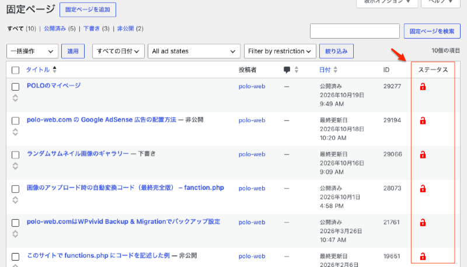
Task: Open the Filter by restriction dropdown
Action: (x=280, y=51)
